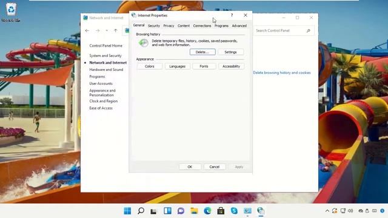Viewport: 388px width, 218px height.
Task: Open System and Security category
Action: pos(105,56)
